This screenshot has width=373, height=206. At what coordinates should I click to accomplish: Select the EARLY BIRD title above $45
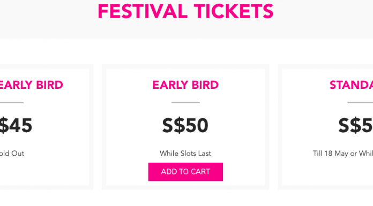click(x=31, y=85)
